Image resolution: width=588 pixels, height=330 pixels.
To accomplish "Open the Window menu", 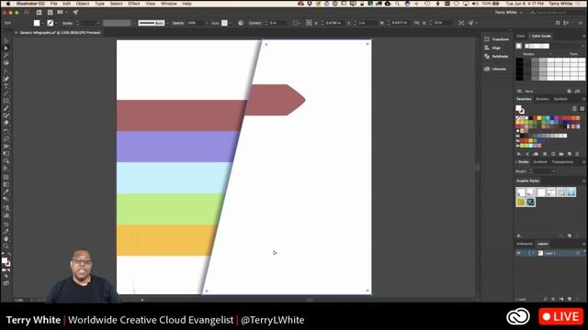I will click(x=169, y=4).
